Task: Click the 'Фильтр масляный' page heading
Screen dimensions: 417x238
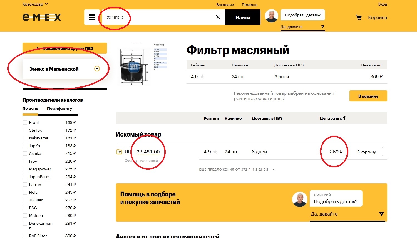Action: [x=238, y=50]
